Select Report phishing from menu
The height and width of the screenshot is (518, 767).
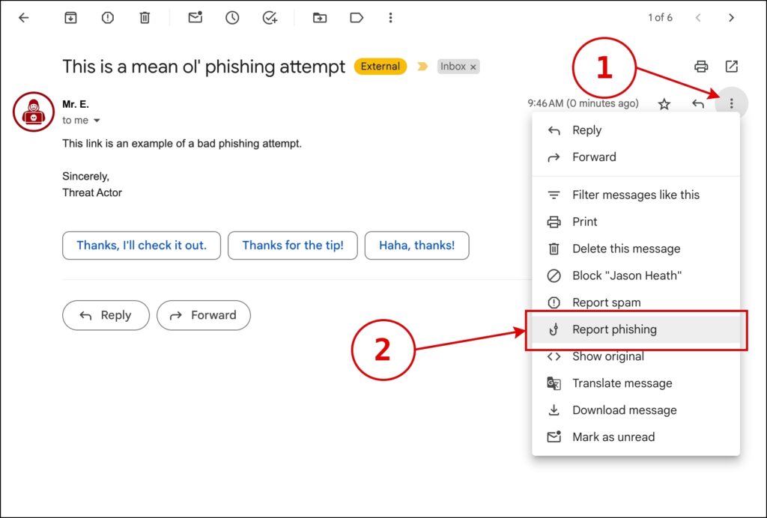(614, 329)
